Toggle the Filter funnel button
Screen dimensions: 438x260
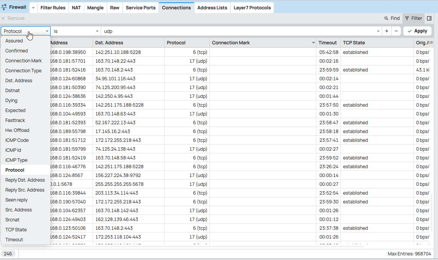pyautogui.click(x=413, y=18)
